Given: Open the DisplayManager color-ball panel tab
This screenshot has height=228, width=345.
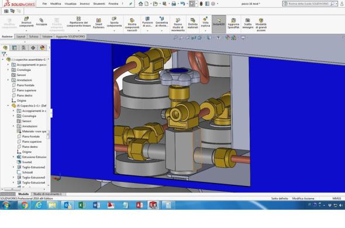Looking at the screenshot, I should point(42,47).
